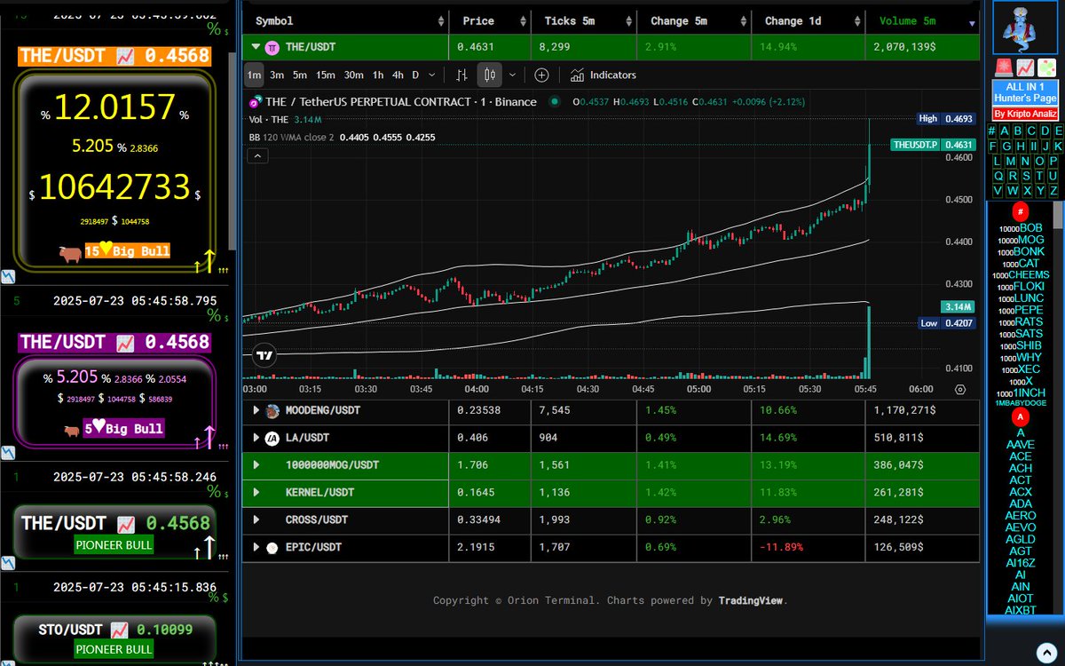Click the PIONEER BULL badge under STO/USDT
The width and height of the screenshot is (1065, 666).
(114, 650)
